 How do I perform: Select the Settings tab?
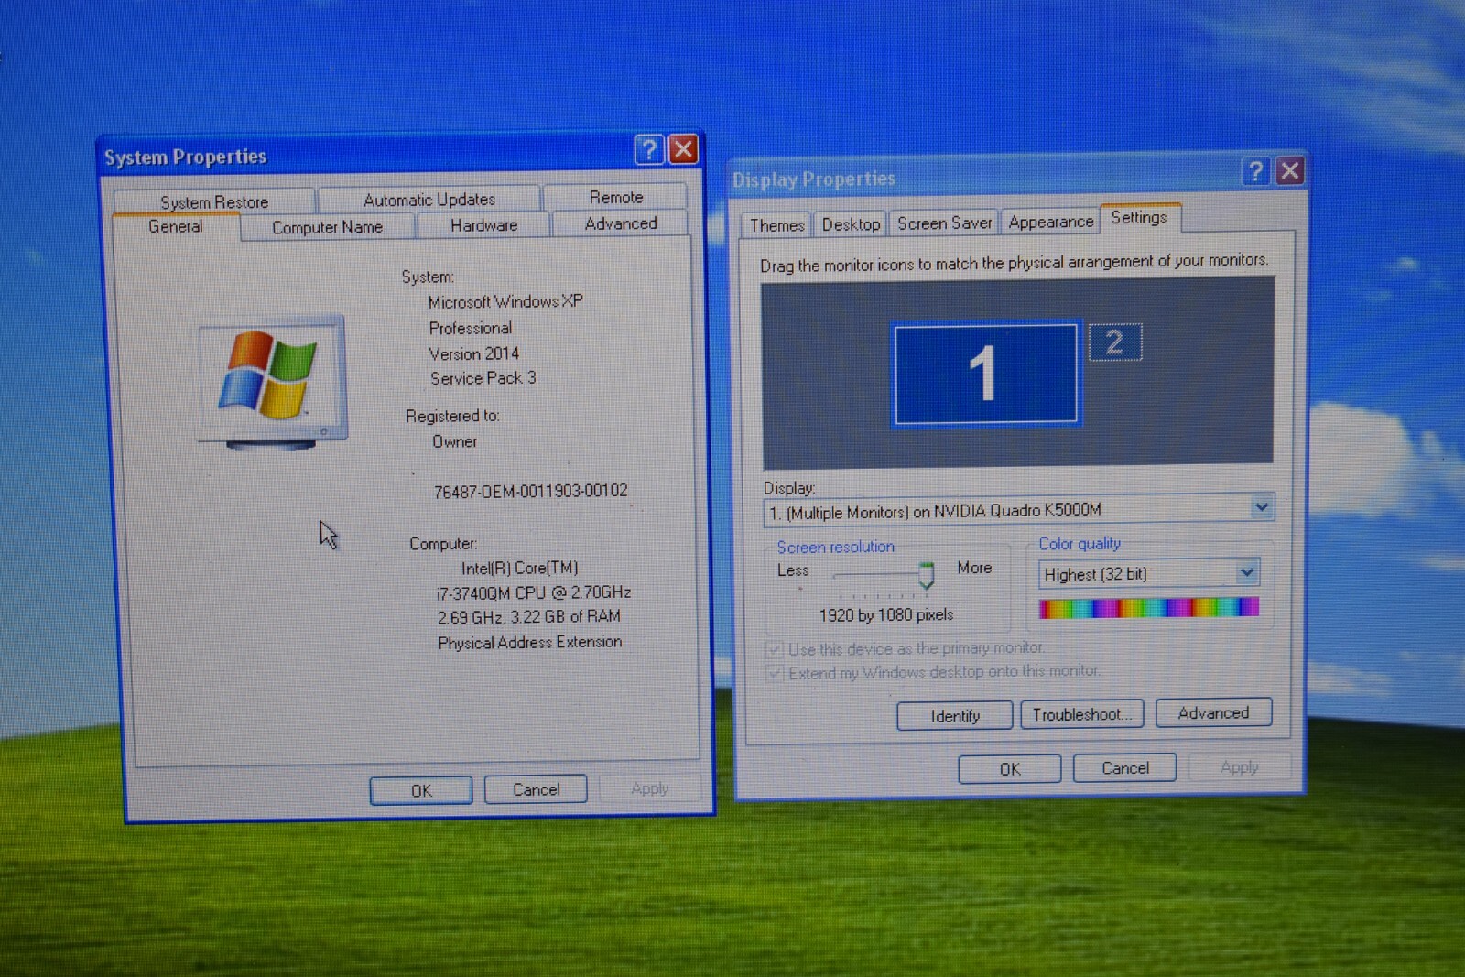1139,217
